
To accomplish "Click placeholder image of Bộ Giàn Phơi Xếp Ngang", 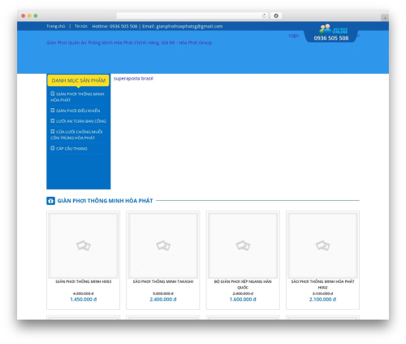I will coord(243,246).
